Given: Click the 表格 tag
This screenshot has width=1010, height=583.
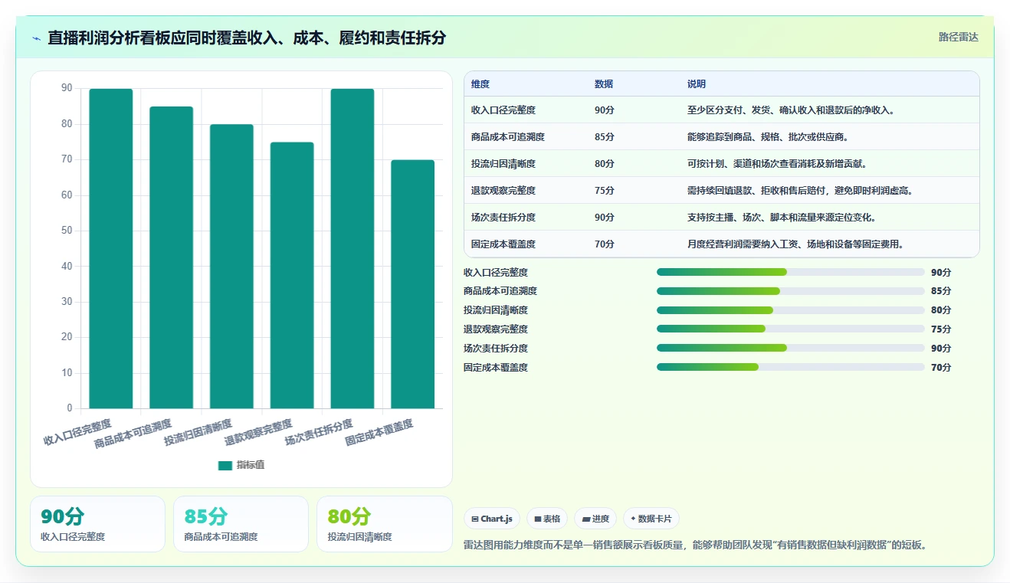Looking at the screenshot, I should pos(547,519).
